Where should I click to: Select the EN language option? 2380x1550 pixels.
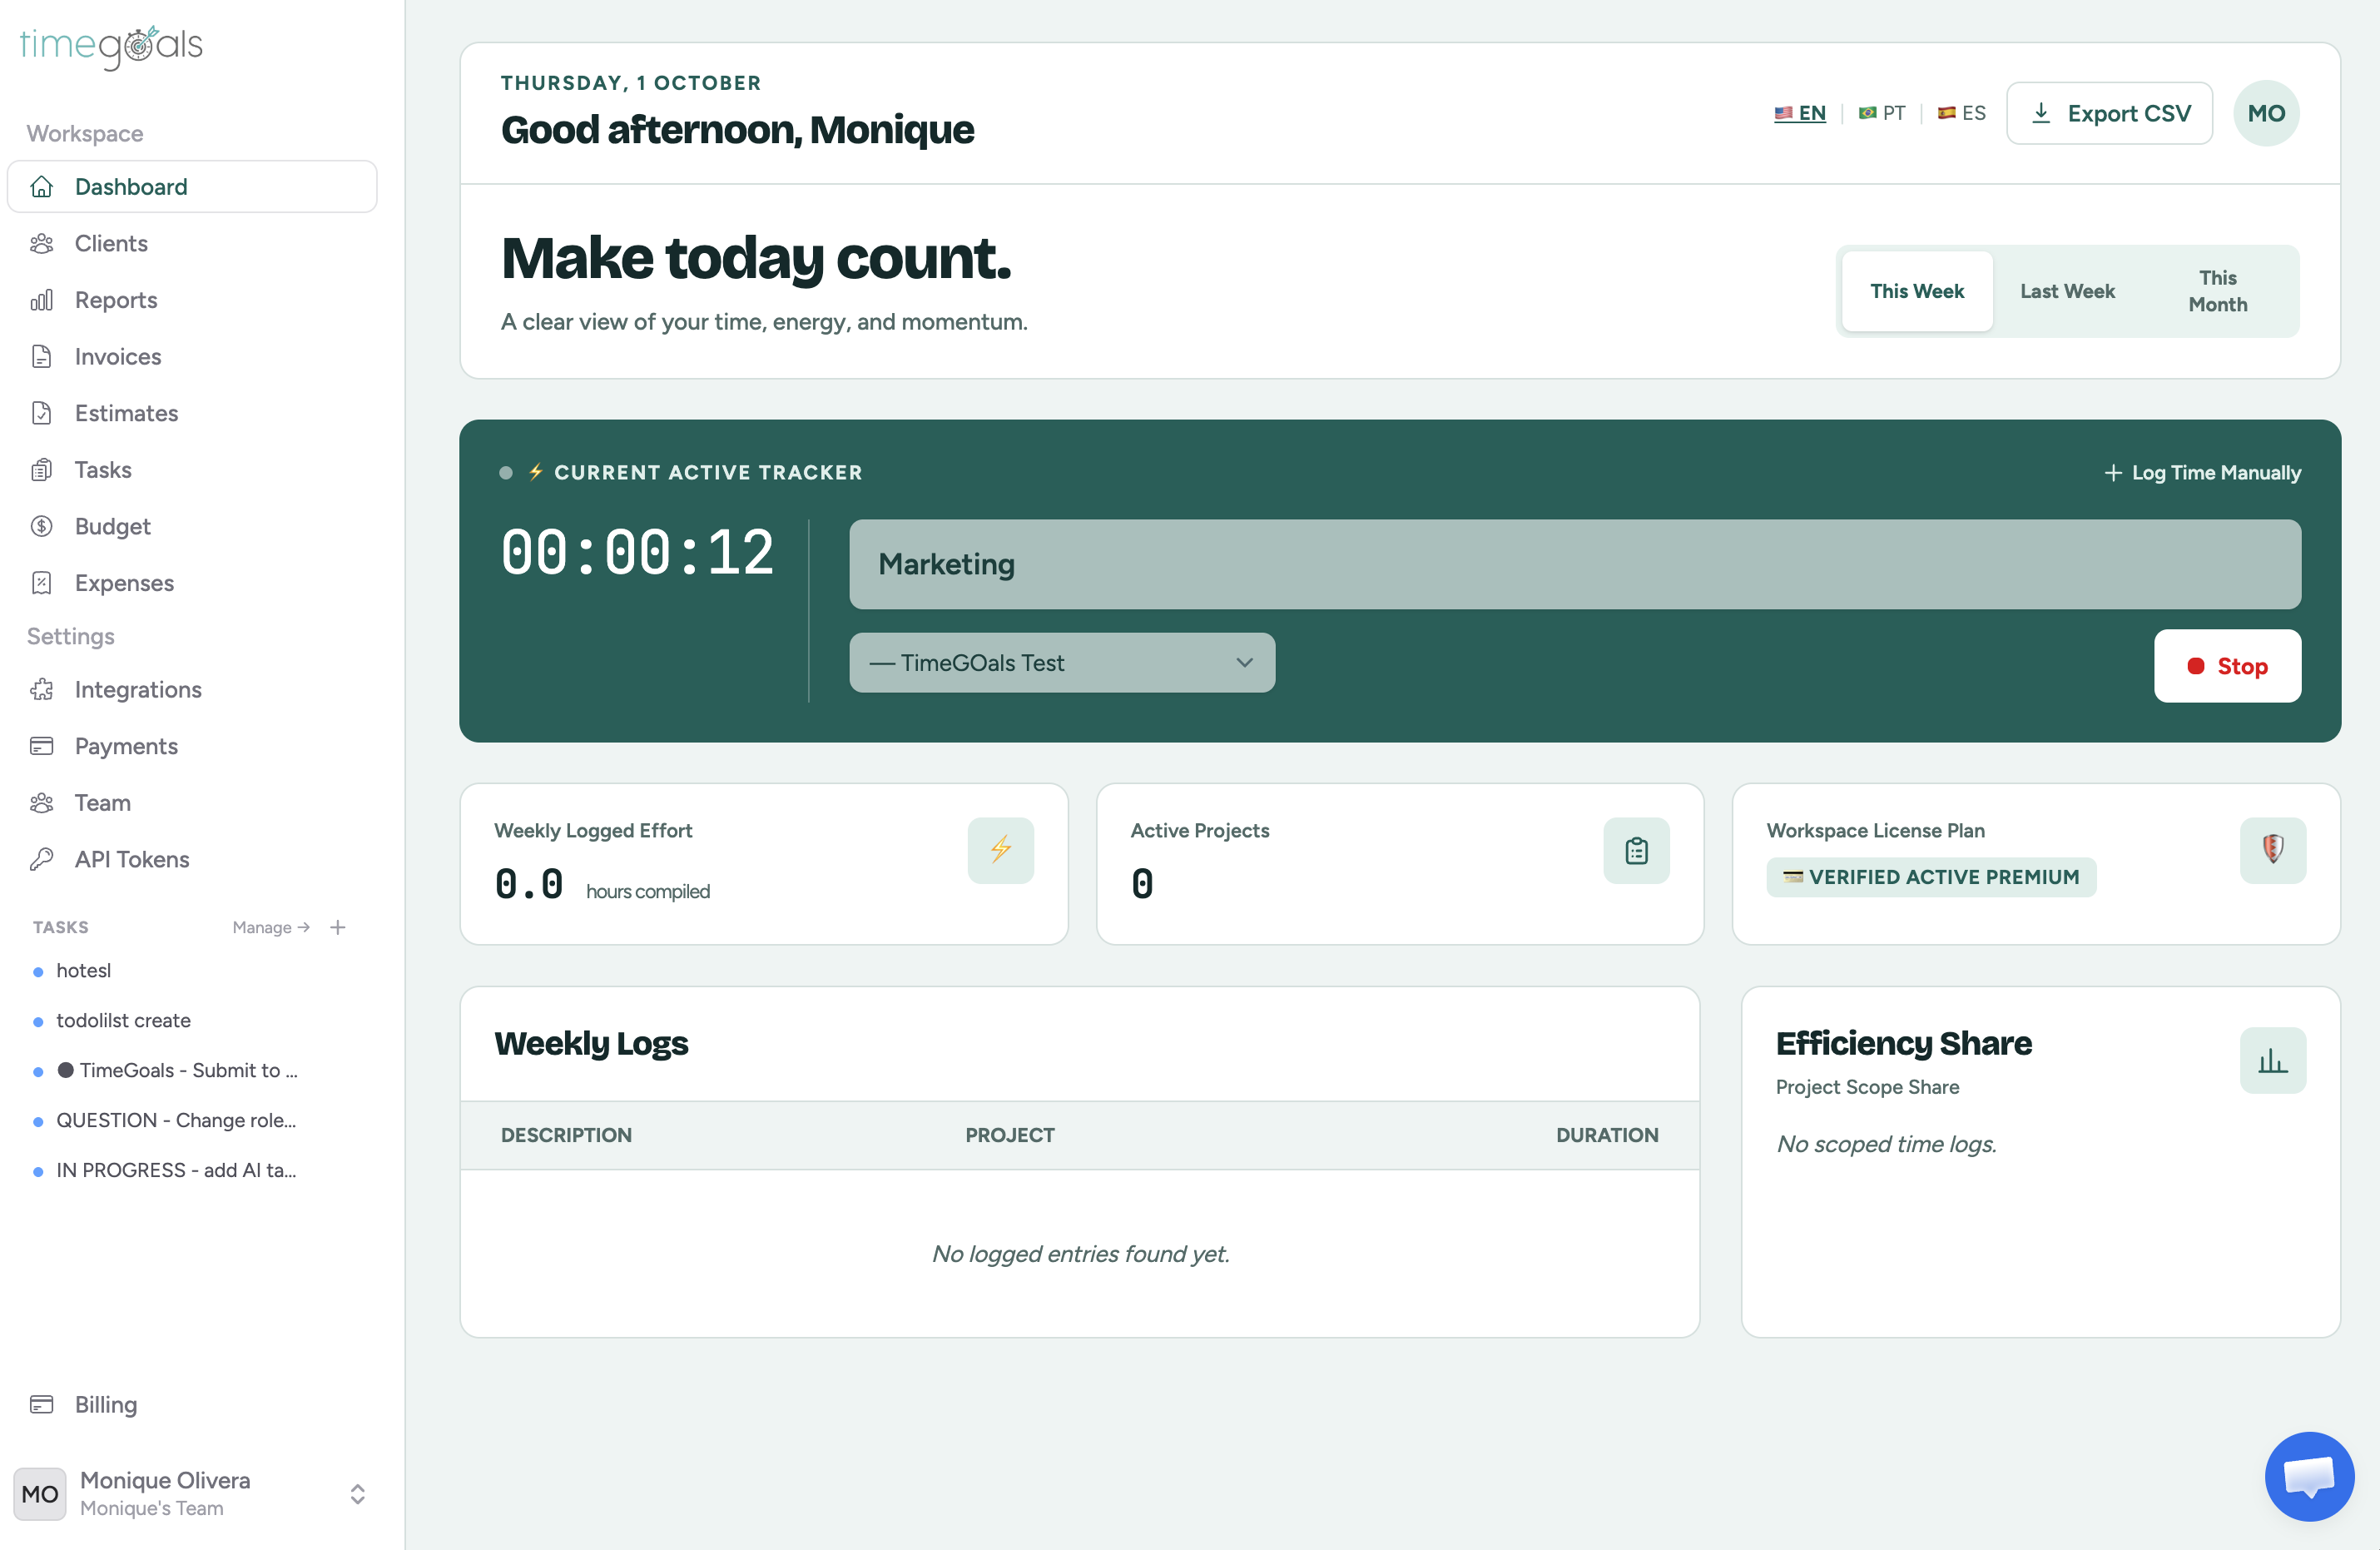tap(1800, 113)
